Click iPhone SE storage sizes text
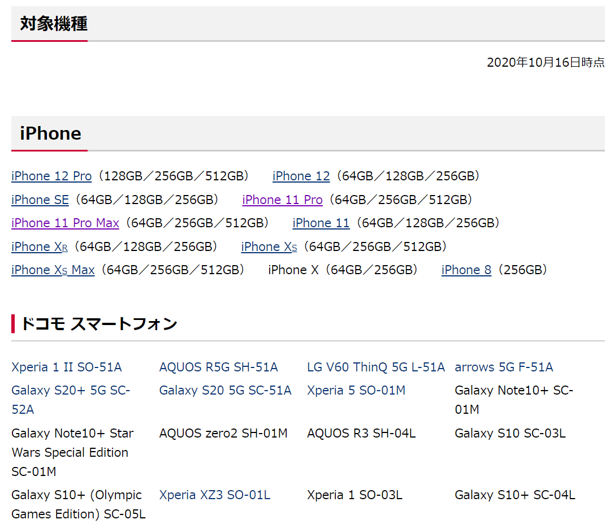 click(x=147, y=200)
